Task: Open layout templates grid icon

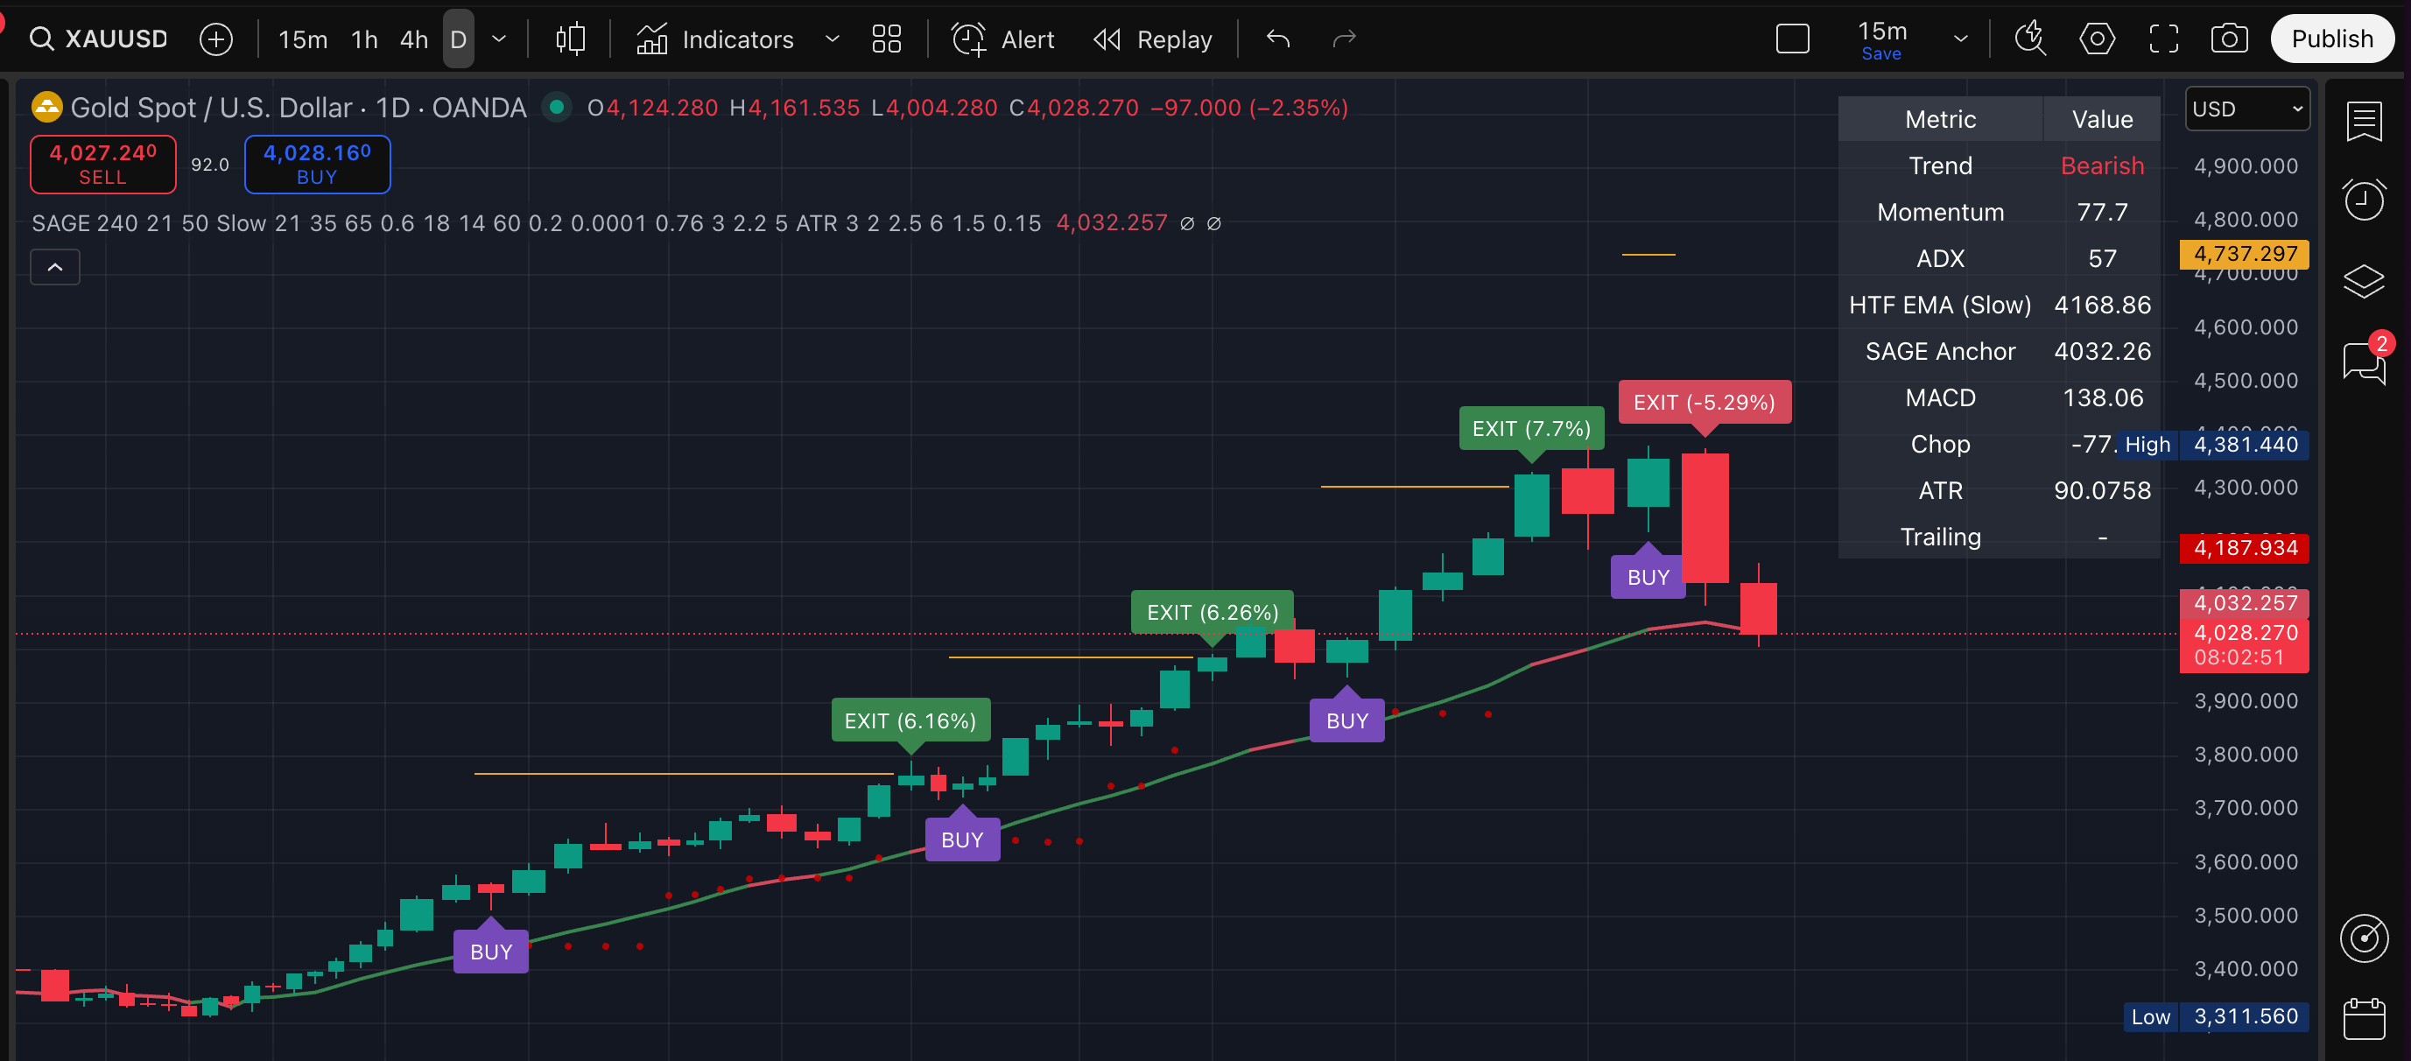Action: 885,39
